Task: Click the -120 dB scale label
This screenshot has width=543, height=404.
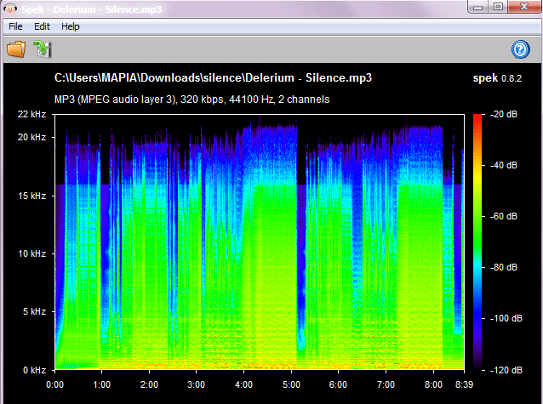Action: pyautogui.click(x=506, y=371)
